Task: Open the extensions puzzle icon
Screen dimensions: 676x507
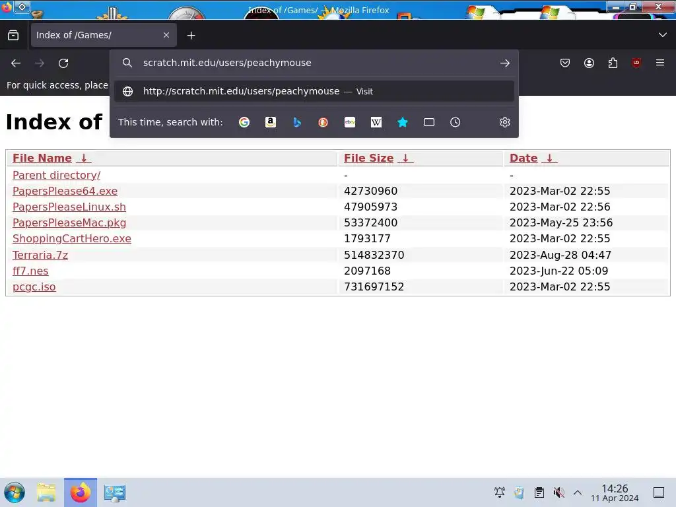Action: pos(613,63)
